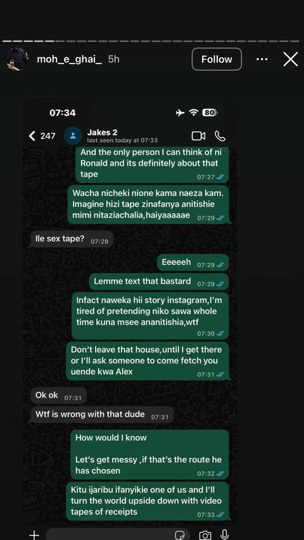
Task: Open Jakes 2 contact avatar
Action: pos(73,136)
